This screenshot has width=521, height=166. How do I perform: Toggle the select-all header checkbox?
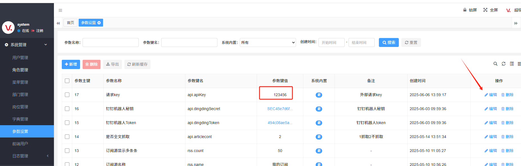pos(67,81)
